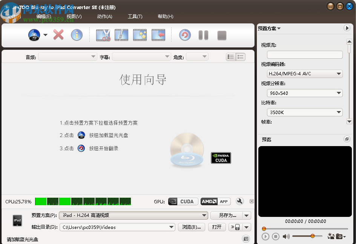Enable AMD APP acceleration
The height and width of the screenshot is (244, 356).
click(216, 201)
